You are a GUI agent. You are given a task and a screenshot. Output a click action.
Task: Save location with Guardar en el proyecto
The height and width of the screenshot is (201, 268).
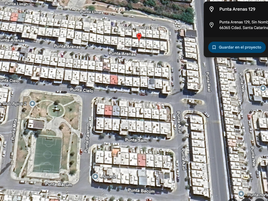point(237,47)
